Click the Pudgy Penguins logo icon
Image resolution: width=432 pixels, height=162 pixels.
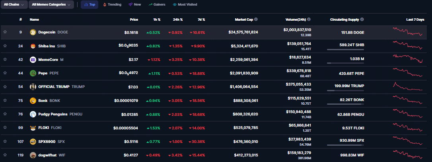click(33, 114)
